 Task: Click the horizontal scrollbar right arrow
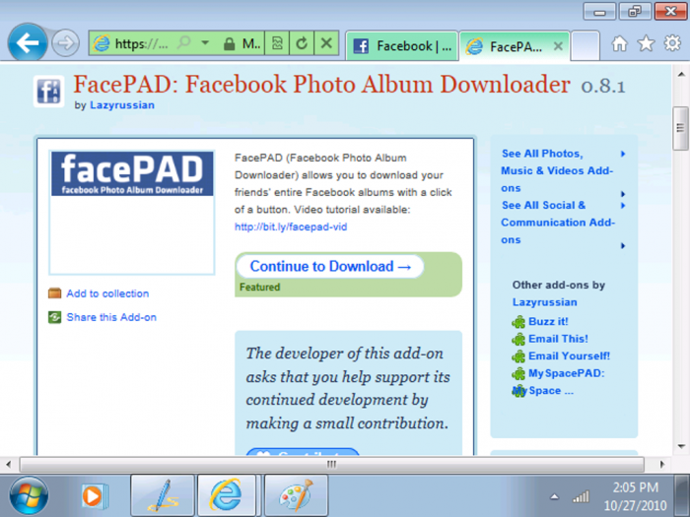tap(662, 464)
